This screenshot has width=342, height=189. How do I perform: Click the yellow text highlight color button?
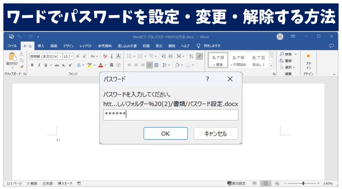[x=90, y=65]
